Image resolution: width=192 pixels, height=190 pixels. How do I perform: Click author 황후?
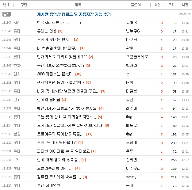[130, 48]
